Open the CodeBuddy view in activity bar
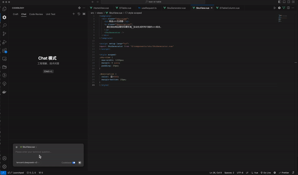298x175 pixels. (x=4, y=17)
